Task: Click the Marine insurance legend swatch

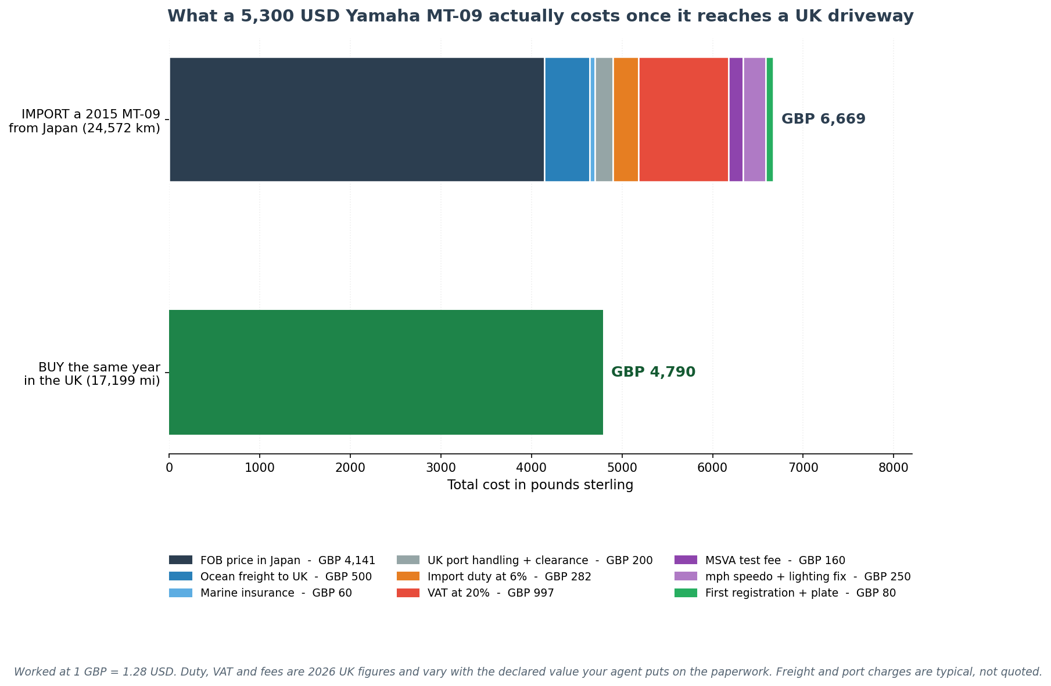Action: click(180, 593)
